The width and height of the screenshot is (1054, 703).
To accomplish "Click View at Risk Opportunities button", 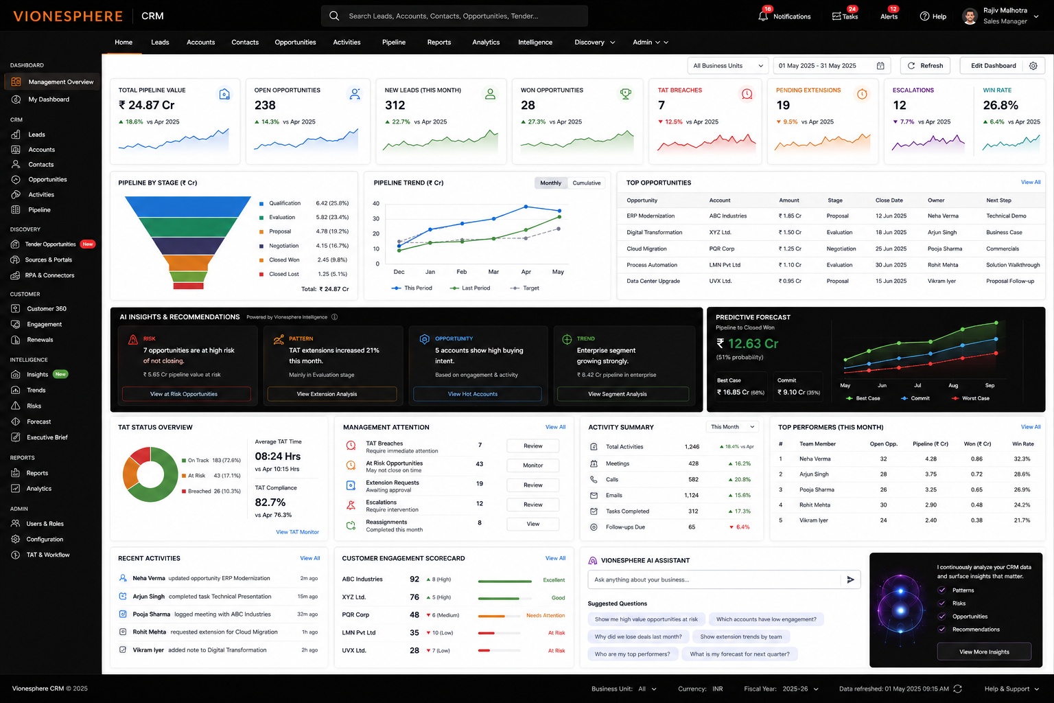I will tap(187, 394).
